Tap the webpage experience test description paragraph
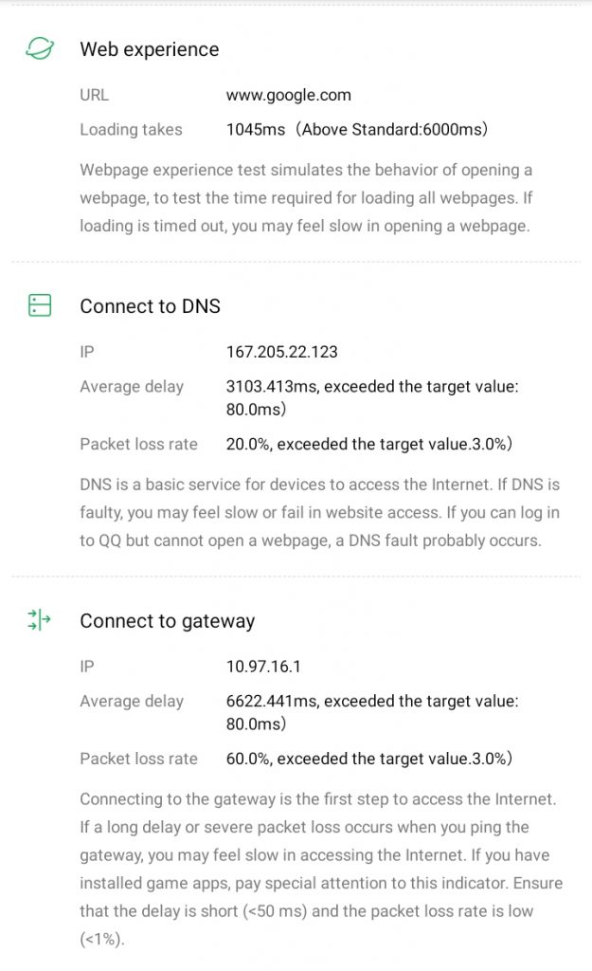The height and width of the screenshot is (971, 592). [306, 197]
